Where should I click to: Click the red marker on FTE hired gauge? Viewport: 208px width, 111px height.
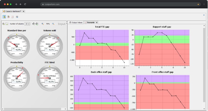[38, 75]
